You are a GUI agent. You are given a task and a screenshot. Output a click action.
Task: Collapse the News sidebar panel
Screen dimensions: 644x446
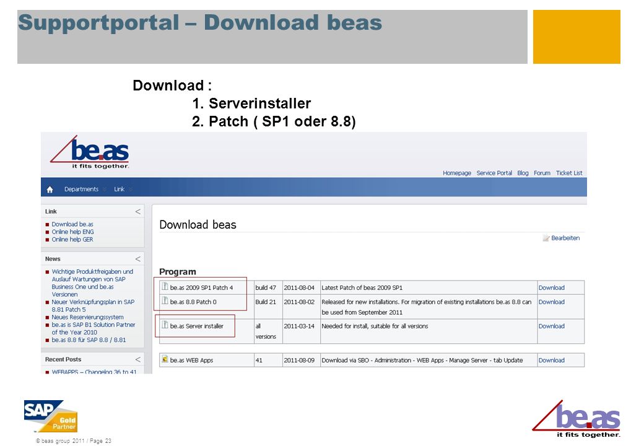click(x=138, y=259)
